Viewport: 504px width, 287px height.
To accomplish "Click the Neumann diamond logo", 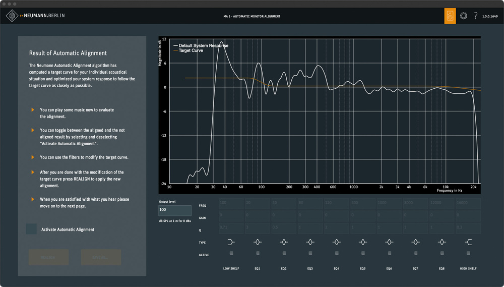I will (x=12, y=16).
